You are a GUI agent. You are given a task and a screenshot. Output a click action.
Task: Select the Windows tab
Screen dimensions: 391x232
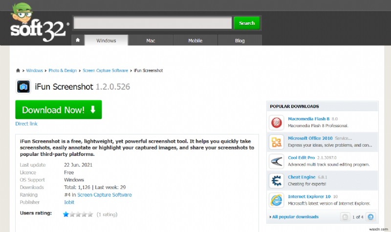[106, 40]
